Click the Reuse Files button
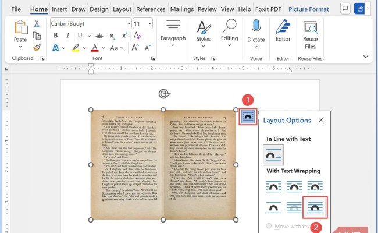 click(311, 35)
